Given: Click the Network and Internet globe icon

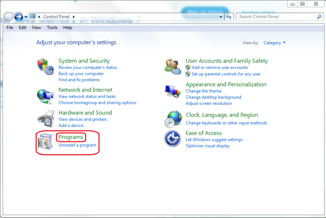Looking at the screenshot, I should (x=45, y=96).
